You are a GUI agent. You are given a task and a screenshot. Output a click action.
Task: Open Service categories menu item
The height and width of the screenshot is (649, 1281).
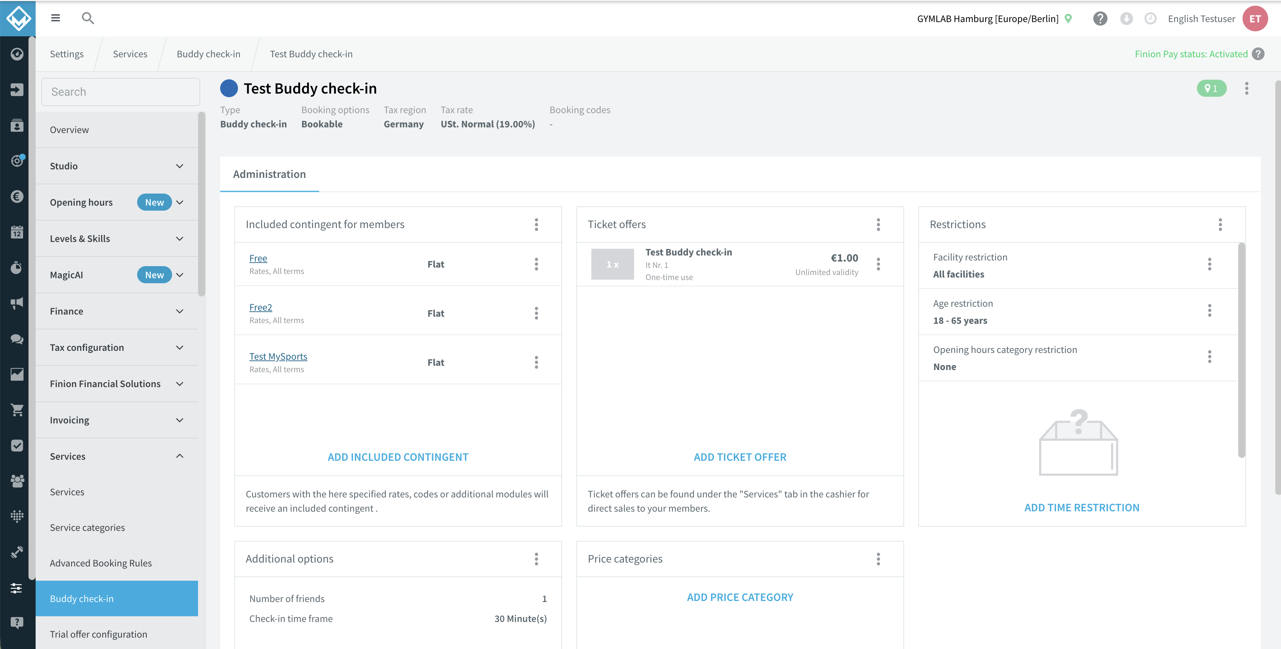point(117,527)
